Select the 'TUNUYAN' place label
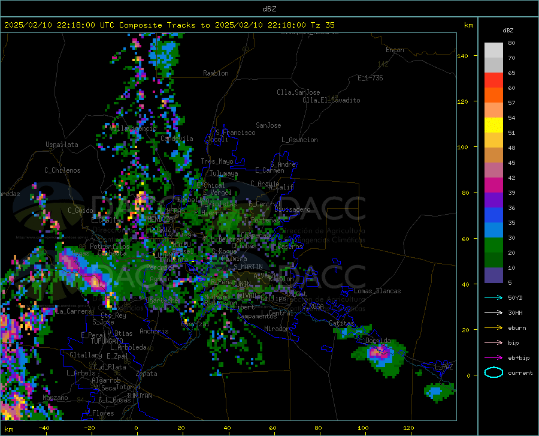 click(139, 395)
